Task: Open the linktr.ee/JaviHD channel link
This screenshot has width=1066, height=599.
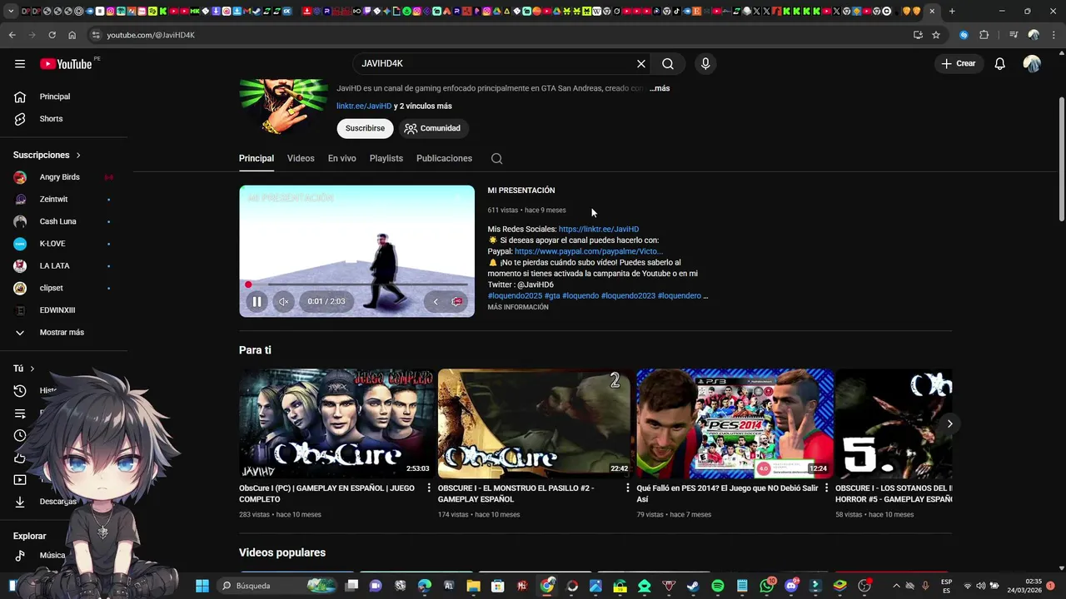Action: pos(364,106)
